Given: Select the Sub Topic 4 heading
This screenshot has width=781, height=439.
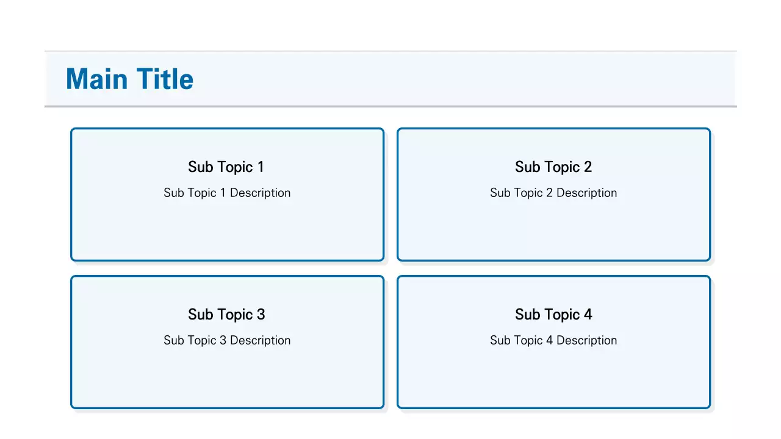Looking at the screenshot, I should point(553,315).
